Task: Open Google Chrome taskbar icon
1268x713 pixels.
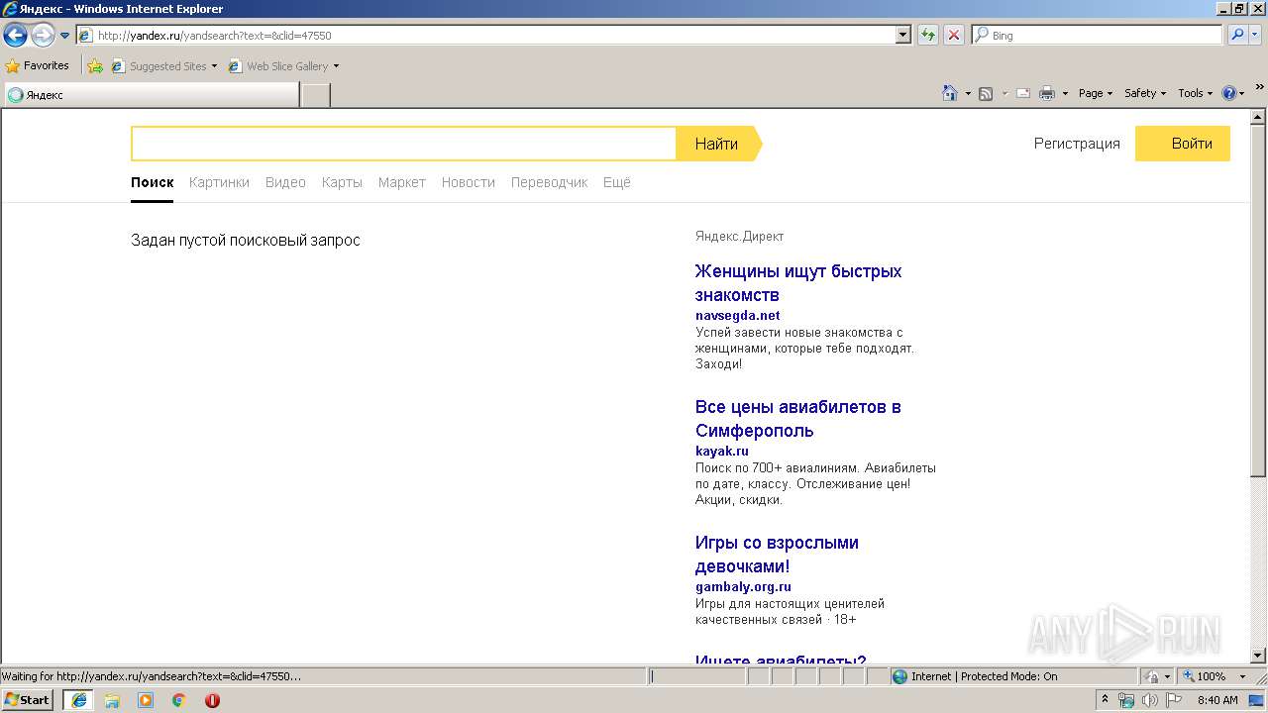Action: point(179,700)
